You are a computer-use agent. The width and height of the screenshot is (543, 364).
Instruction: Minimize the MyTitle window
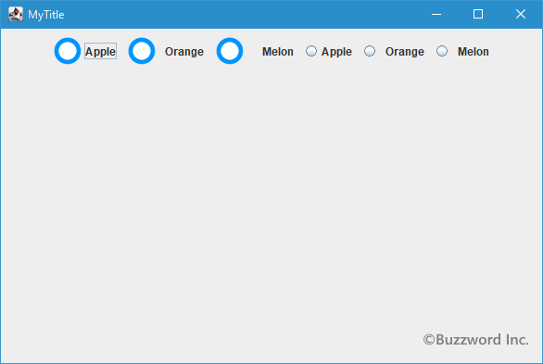[x=436, y=14]
